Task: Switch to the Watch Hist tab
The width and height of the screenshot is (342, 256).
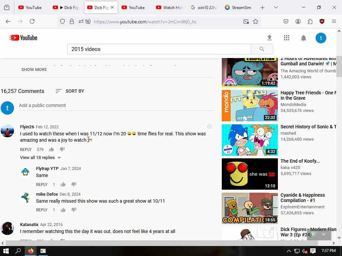Action: (169, 7)
